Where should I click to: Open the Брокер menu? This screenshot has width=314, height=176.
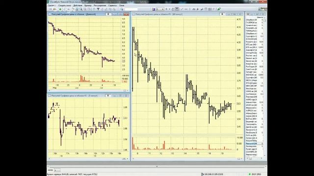(x=88, y=5)
